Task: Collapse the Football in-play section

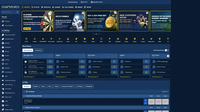Action: pos(24,92)
